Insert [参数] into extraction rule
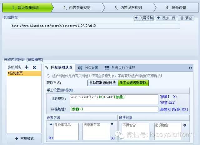 point(164,97)
